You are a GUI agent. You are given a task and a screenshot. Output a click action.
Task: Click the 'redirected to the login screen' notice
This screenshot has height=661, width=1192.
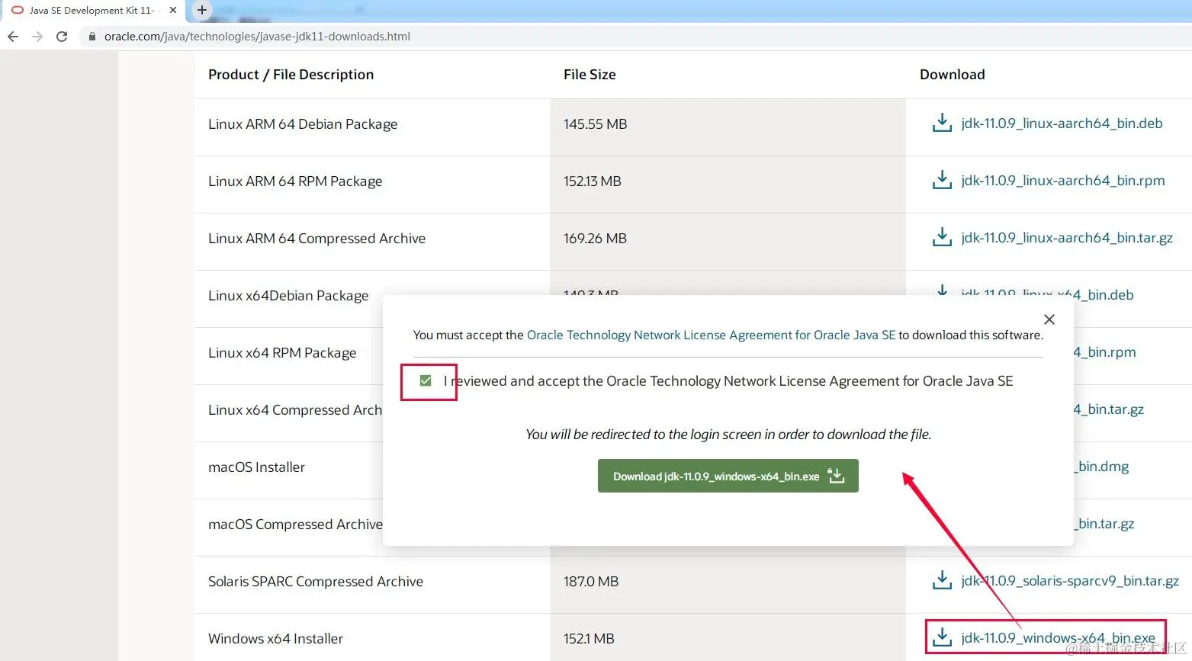[x=728, y=435]
